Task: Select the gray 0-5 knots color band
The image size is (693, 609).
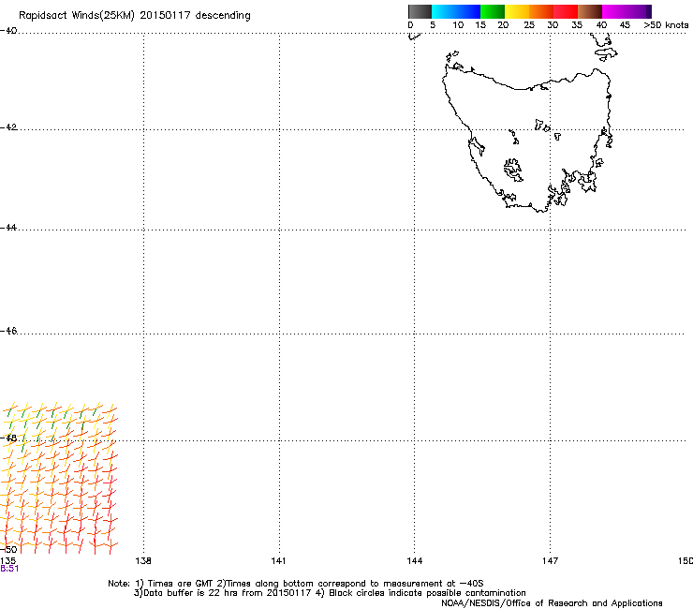Action: coord(420,11)
